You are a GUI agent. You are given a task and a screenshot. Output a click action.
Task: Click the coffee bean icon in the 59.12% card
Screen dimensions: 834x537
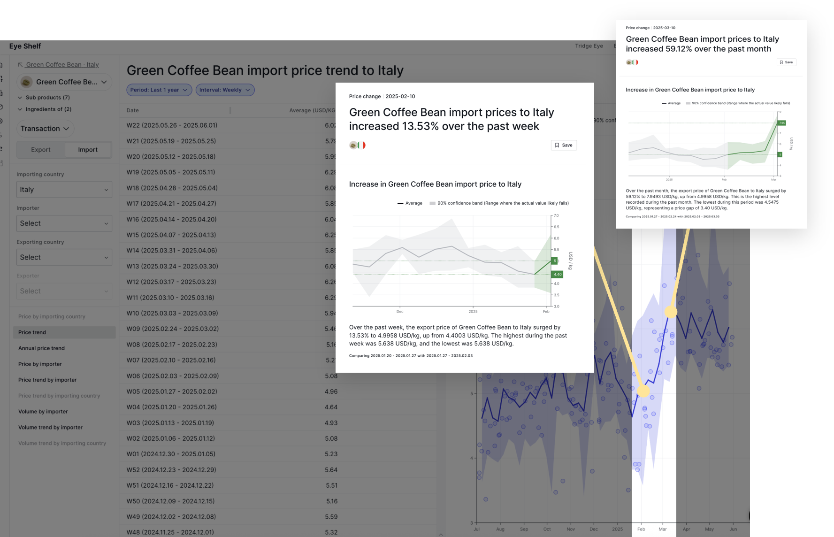(629, 62)
